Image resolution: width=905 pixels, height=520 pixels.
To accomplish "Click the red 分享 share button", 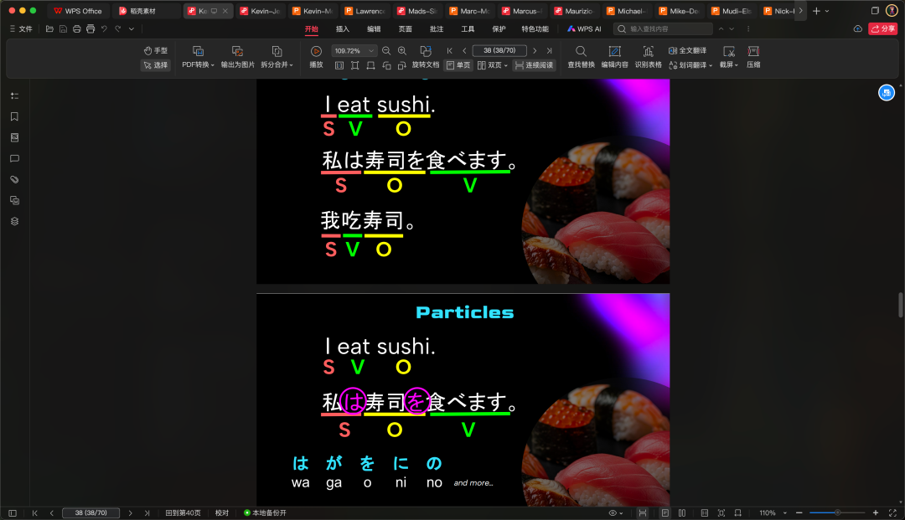I will click(x=883, y=28).
